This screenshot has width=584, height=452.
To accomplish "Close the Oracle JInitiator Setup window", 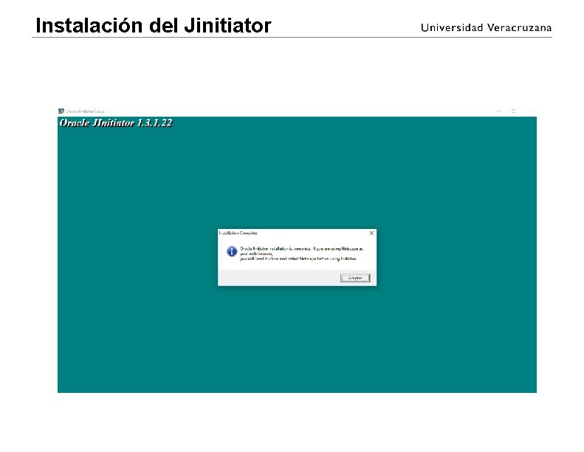I will (529, 111).
